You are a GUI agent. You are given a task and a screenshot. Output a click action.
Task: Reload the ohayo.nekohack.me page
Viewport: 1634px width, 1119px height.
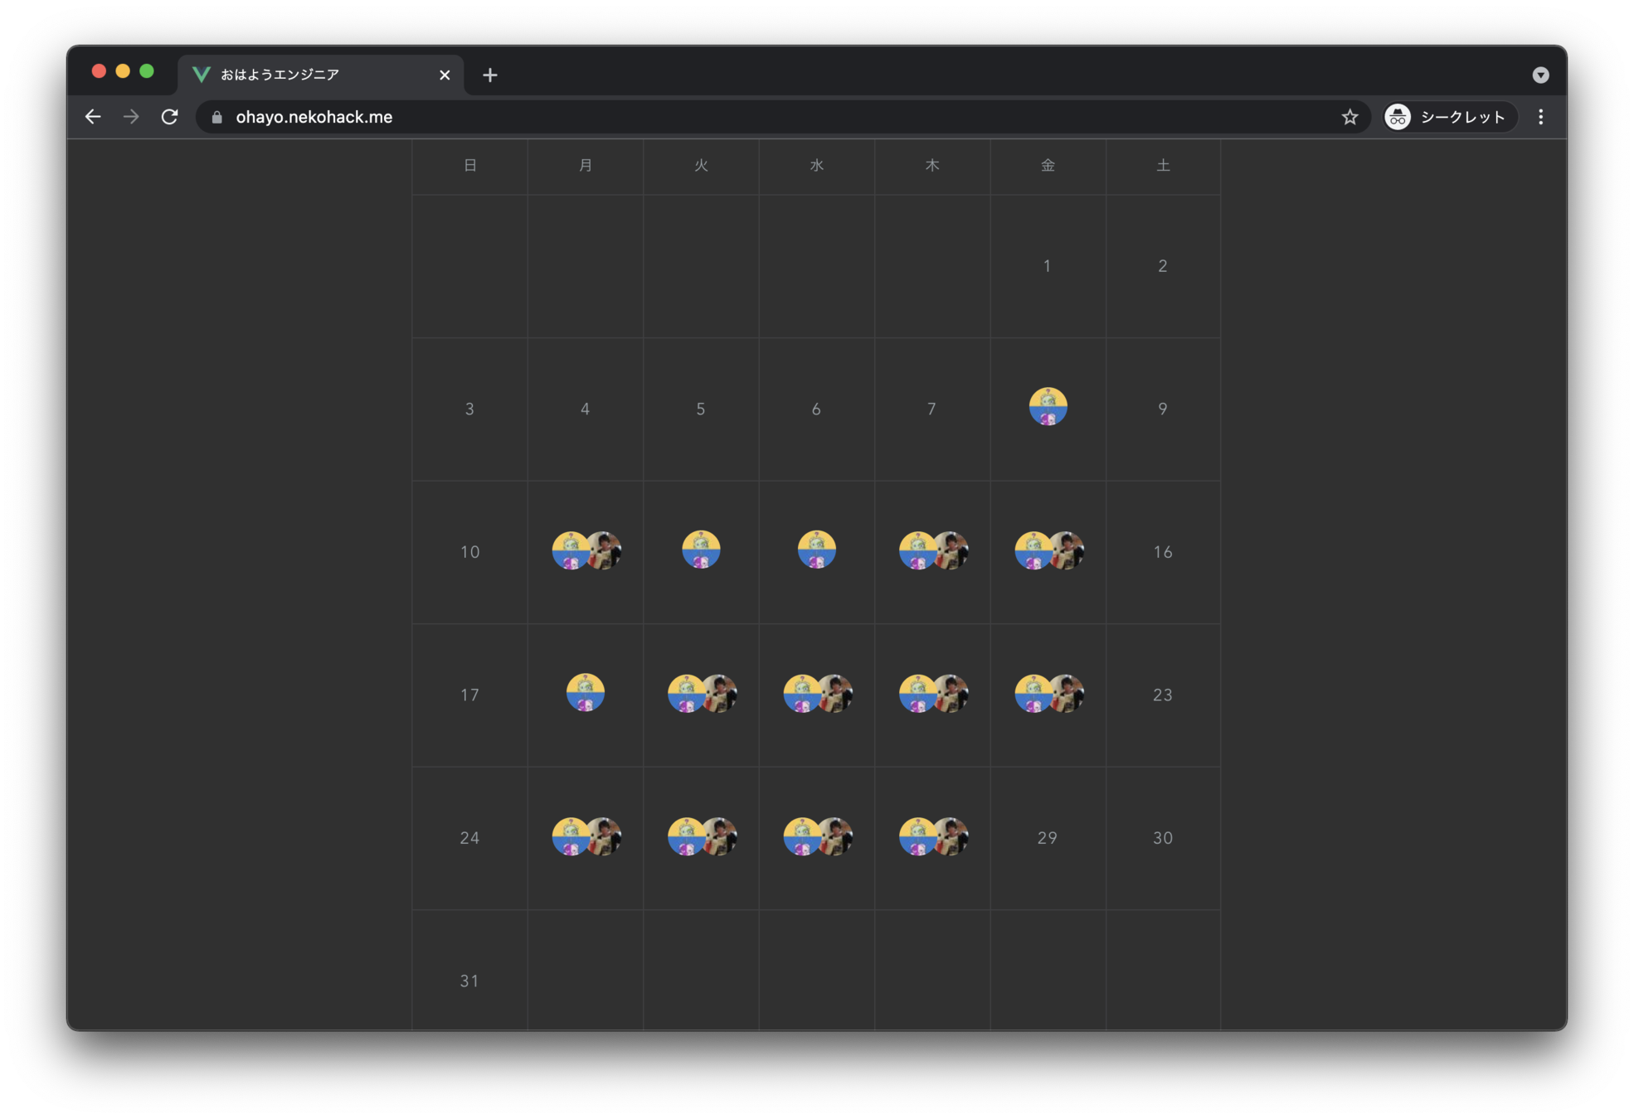(170, 117)
